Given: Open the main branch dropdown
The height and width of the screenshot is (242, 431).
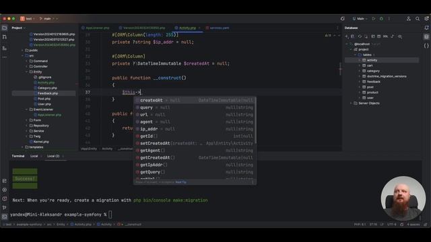Looking at the screenshot, I should (x=47, y=19).
